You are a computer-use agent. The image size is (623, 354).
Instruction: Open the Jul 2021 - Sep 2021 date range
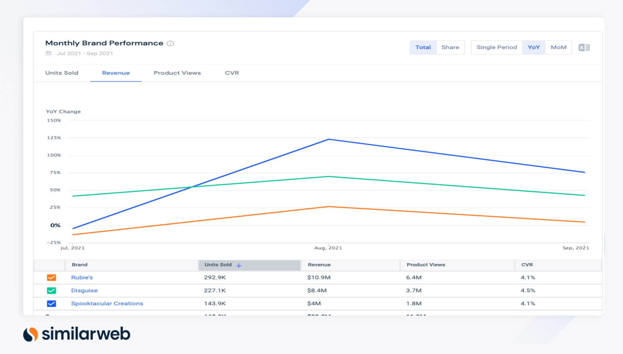[x=85, y=53]
